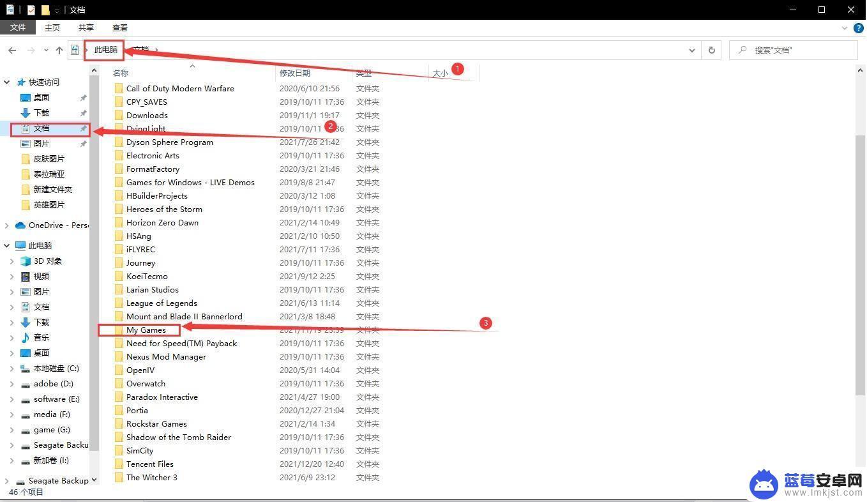Image resolution: width=867 pixels, height=502 pixels.
Task: Select Call of Duty Modern Warfare folder
Action: click(x=180, y=89)
